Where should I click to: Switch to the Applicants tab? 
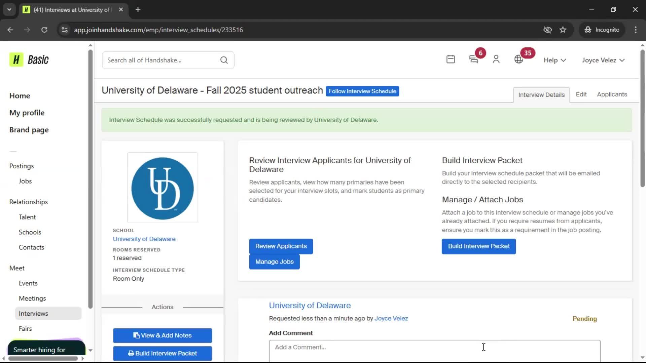pyautogui.click(x=612, y=94)
